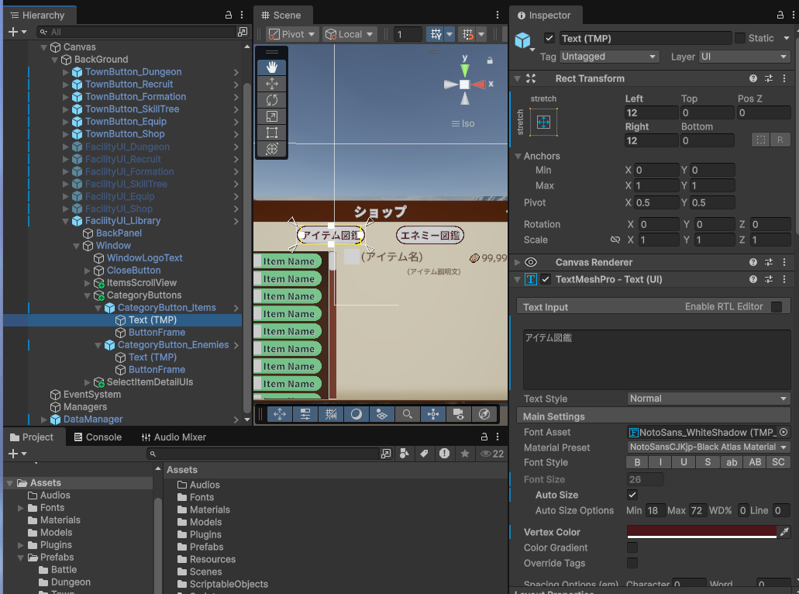The image size is (799, 594).
Task: Open the Audio Mixer tab
Action: [174, 437]
